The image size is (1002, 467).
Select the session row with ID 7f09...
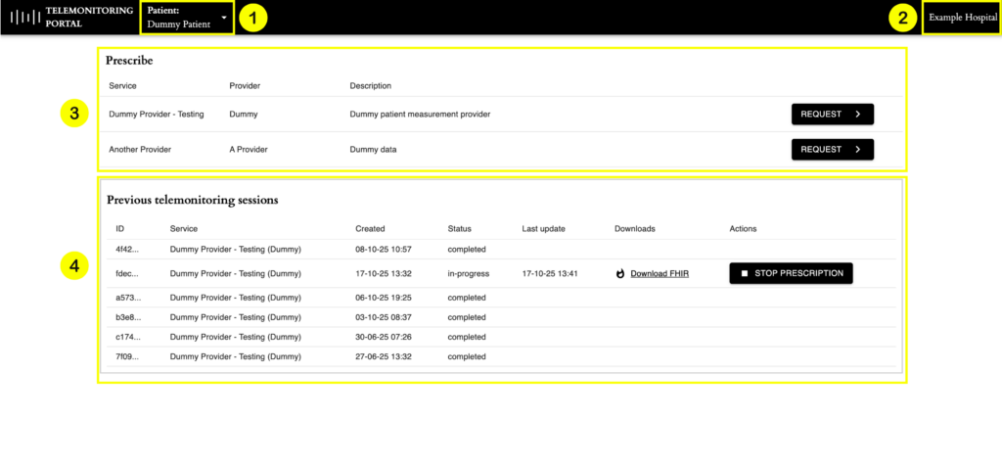tap(127, 356)
